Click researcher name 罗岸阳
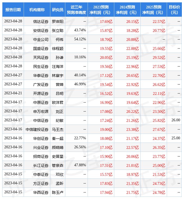 [58, 22]
